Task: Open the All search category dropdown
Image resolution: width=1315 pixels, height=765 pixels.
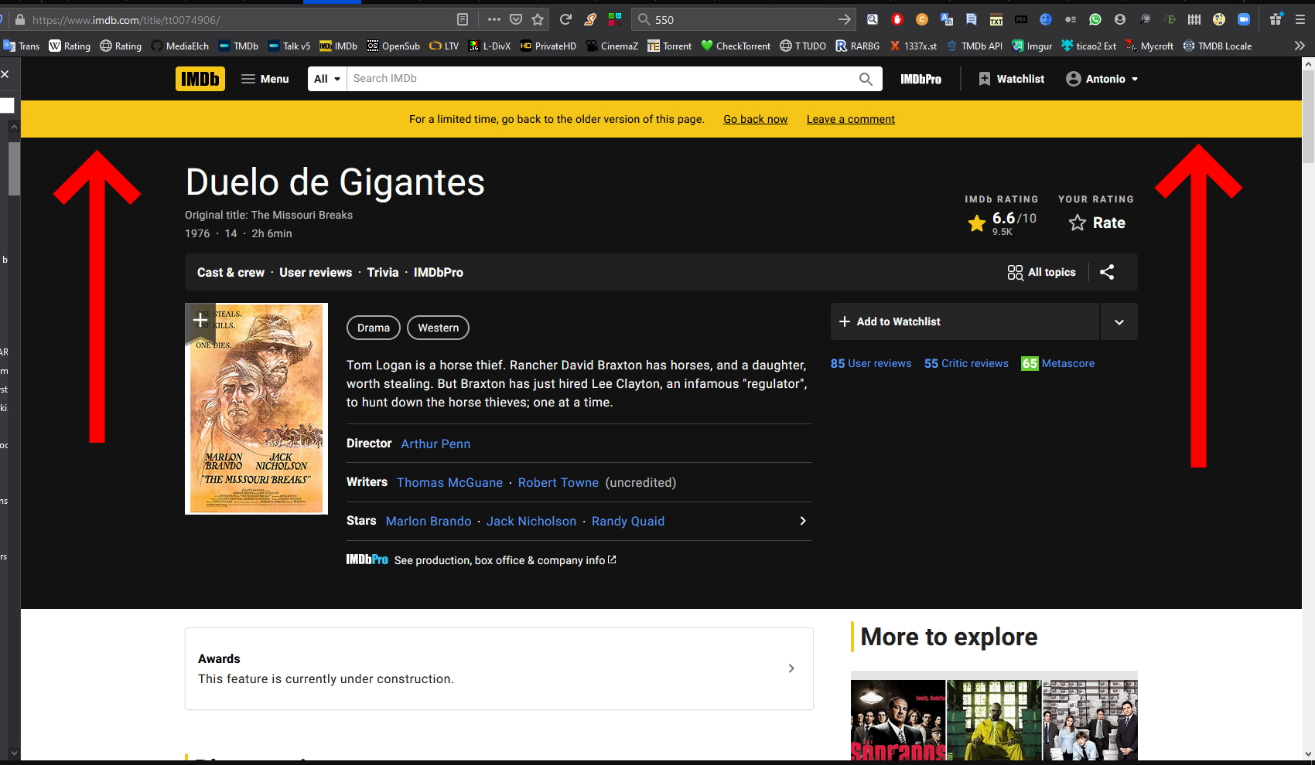Action: (326, 78)
